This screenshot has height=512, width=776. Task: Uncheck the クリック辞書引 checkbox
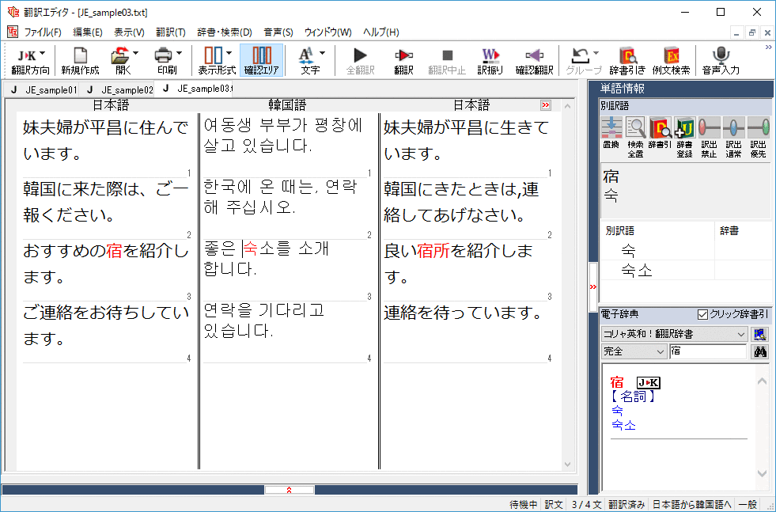tap(702, 314)
